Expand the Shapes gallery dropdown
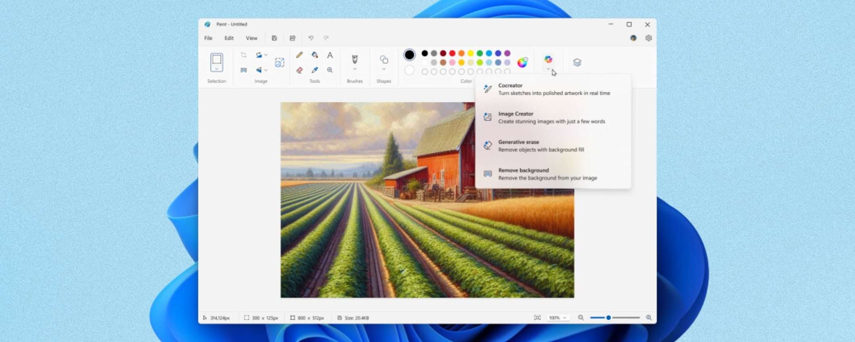 click(384, 69)
